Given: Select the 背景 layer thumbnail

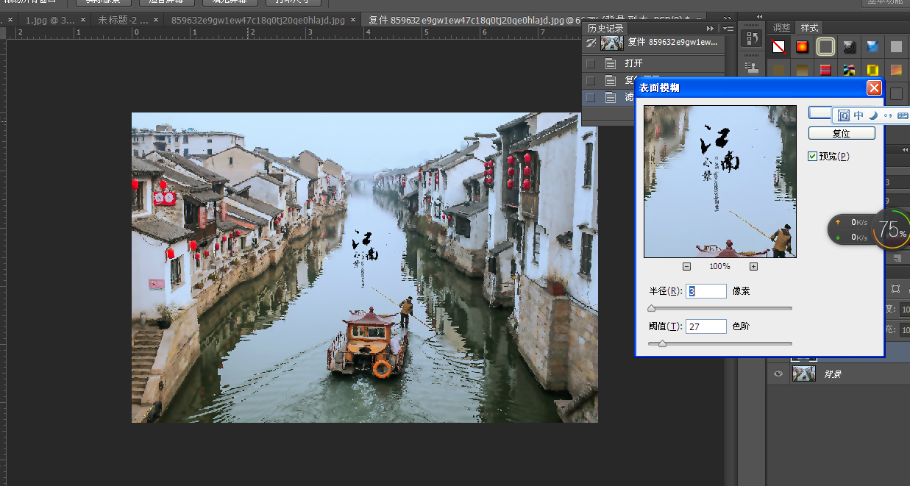Looking at the screenshot, I should [803, 374].
